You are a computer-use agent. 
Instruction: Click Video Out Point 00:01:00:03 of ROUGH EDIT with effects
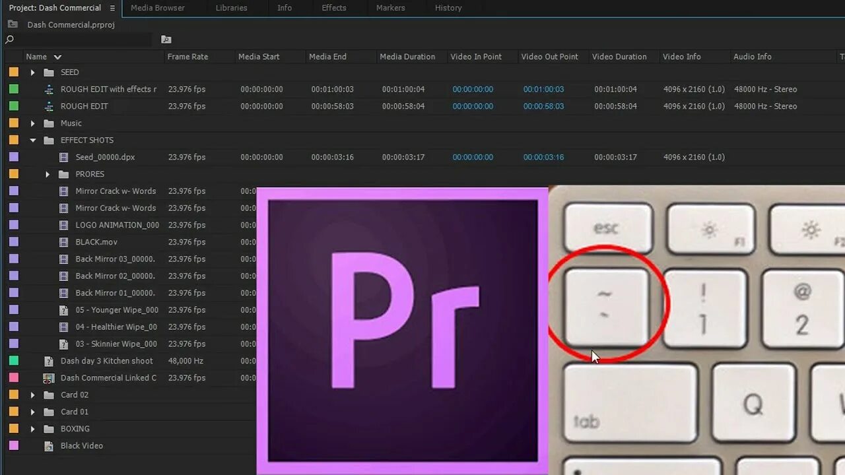(544, 89)
